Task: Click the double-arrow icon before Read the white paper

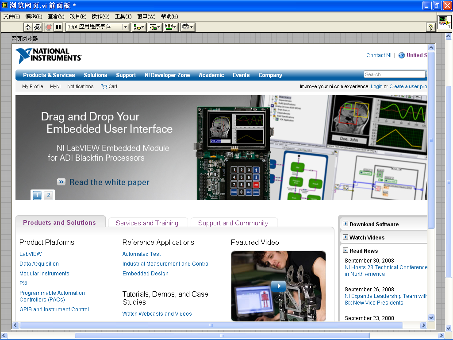Action: (61, 182)
